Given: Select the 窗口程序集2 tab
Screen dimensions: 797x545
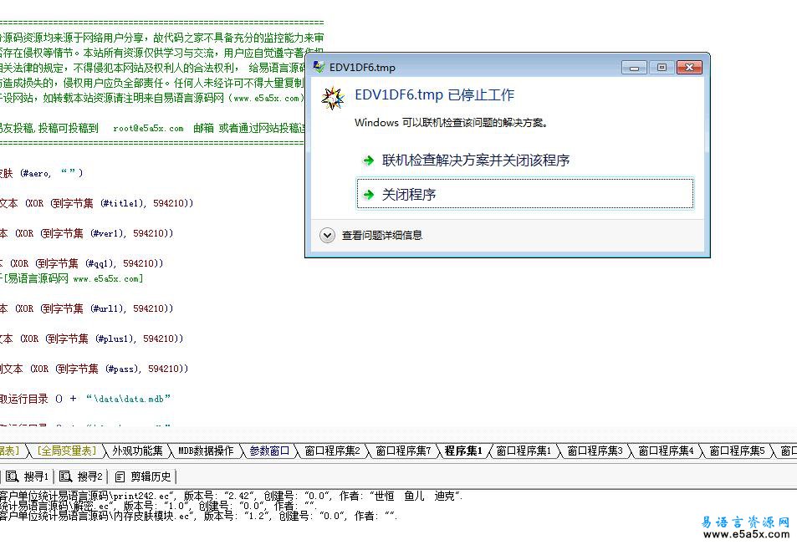Looking at the screenshot, I should point(332,451).
